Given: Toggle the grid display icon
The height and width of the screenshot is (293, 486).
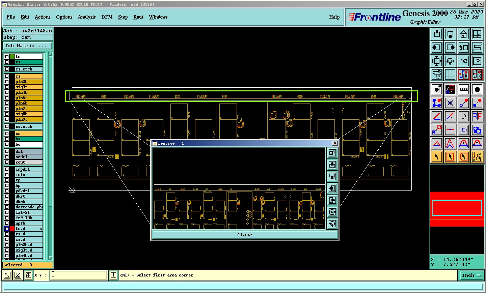Looking at the screenshot, I should coord(450,74).
